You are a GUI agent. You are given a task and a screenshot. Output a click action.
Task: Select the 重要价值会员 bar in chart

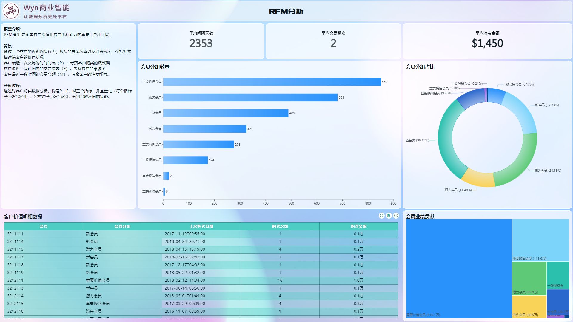point(272,82)
